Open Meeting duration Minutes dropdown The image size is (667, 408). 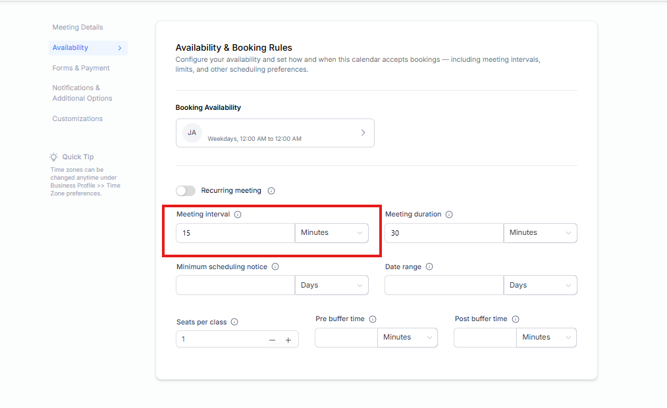(x=540, y=233)
